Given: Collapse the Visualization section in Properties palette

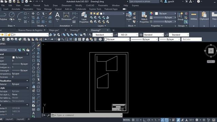Looking at the screenshot, I should [27, 81].
